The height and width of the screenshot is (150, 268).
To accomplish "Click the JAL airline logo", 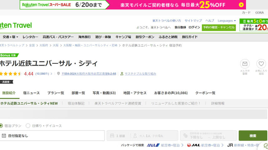I will [x=193, y=145].
